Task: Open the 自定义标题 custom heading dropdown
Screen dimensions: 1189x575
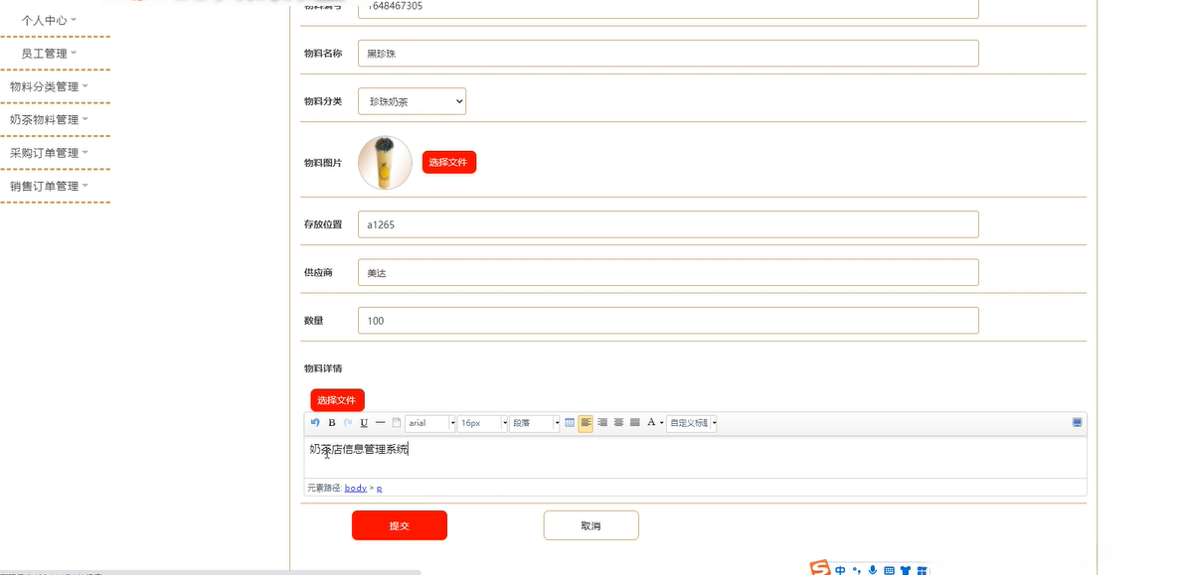Action: (x=692, y=423)
